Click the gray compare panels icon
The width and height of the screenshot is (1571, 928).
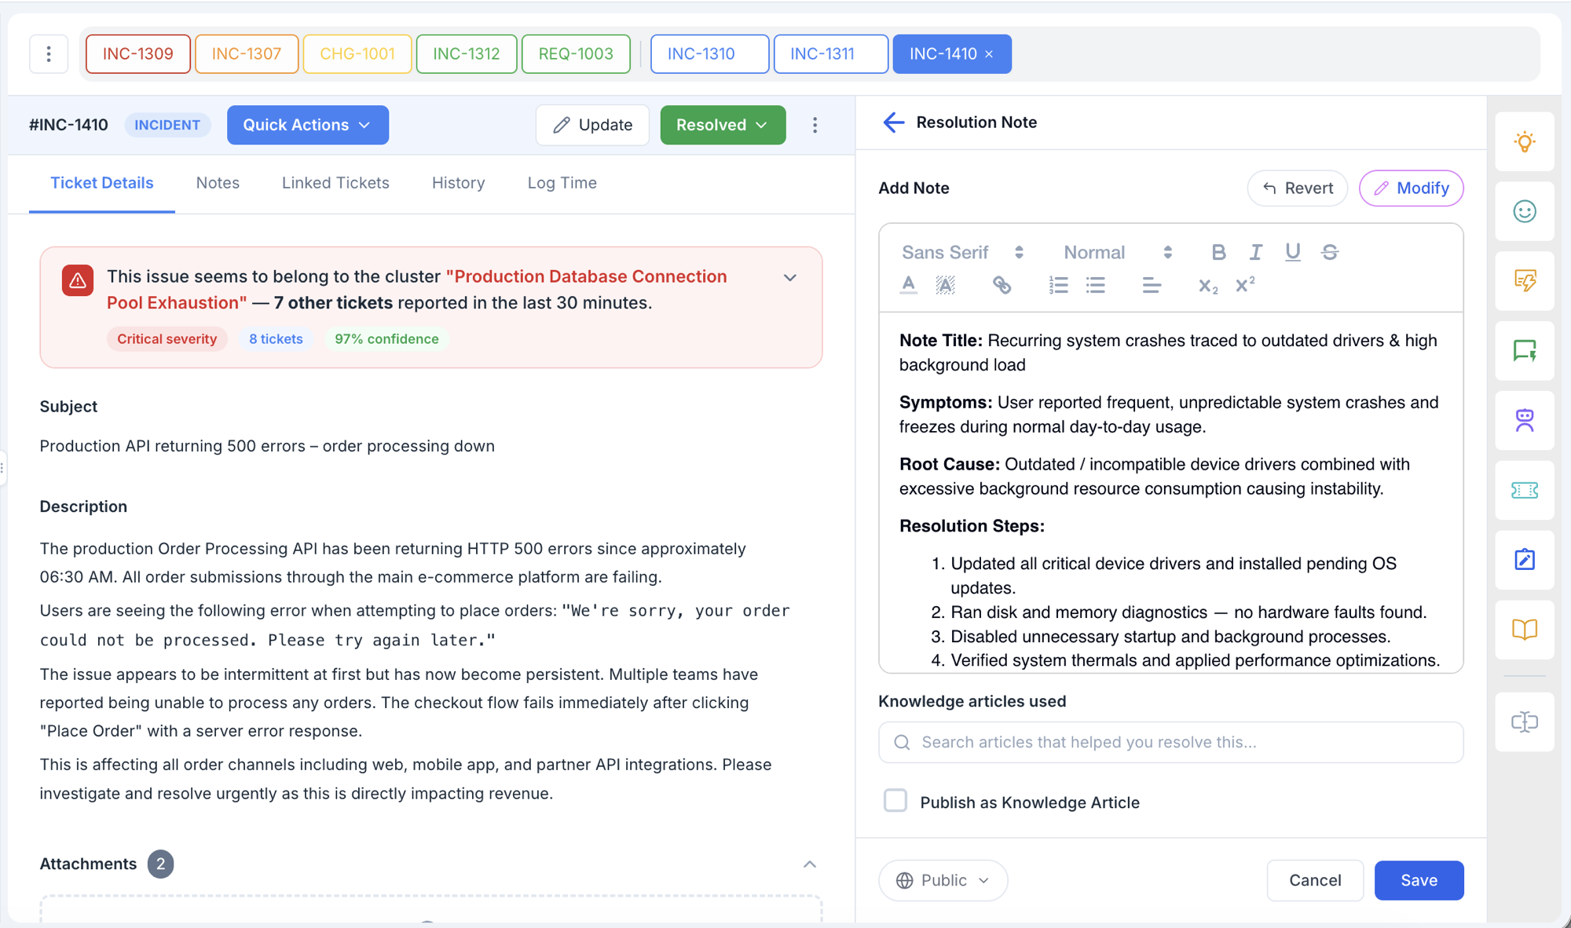[x=1525, y=722]
